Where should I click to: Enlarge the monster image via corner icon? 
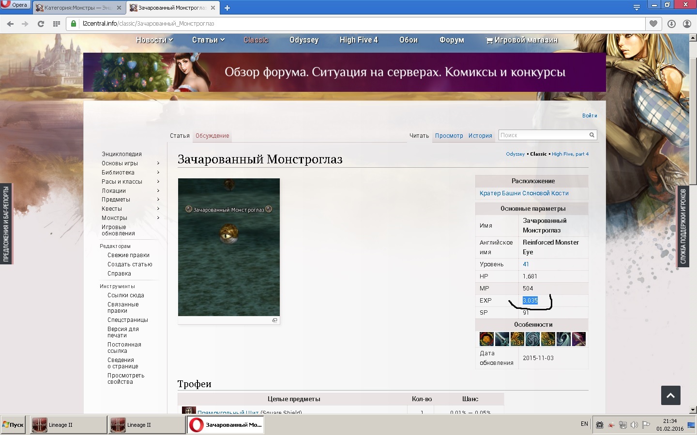point(274,320)
